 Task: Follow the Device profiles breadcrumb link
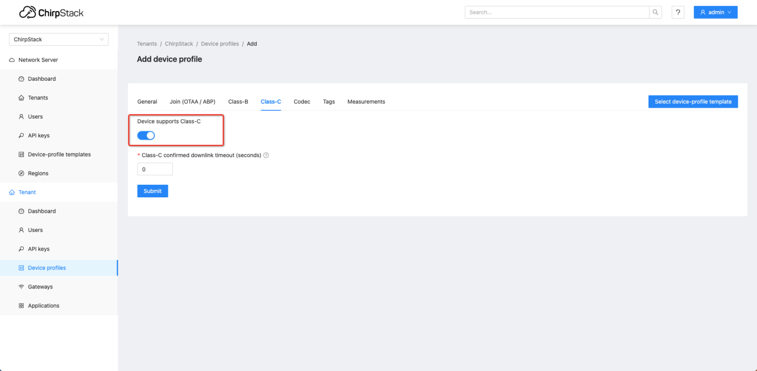click(220, 44)
